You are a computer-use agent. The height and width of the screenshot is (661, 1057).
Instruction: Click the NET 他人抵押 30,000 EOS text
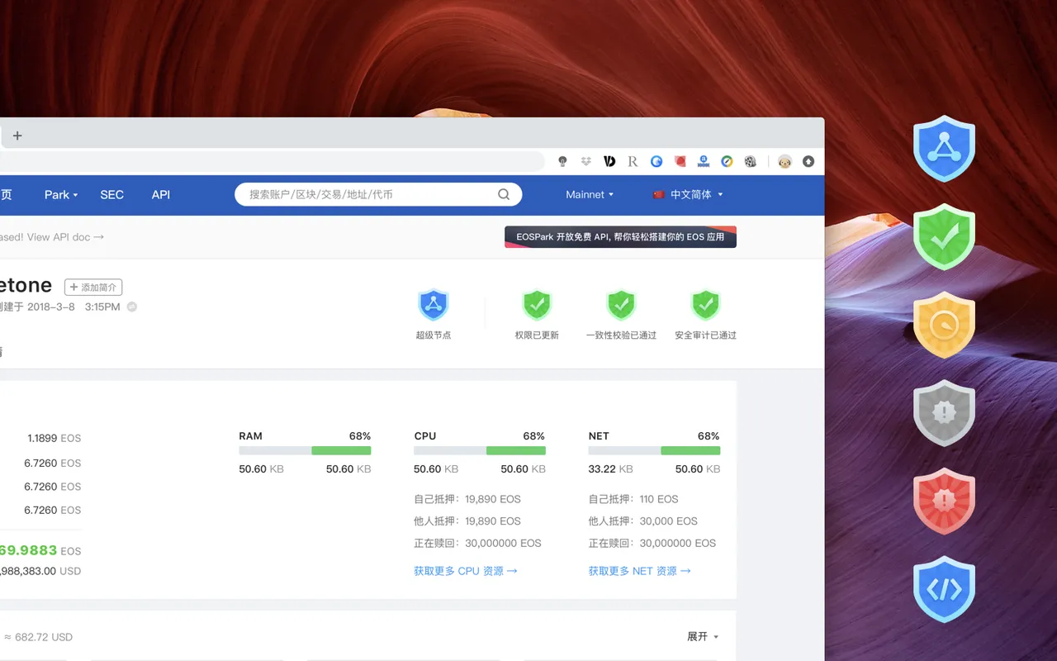pos(643,521)
